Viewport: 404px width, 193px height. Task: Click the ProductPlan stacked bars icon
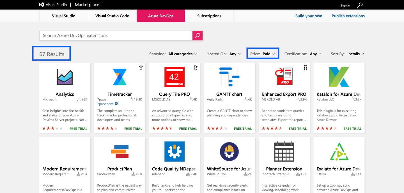click(120, 151)
